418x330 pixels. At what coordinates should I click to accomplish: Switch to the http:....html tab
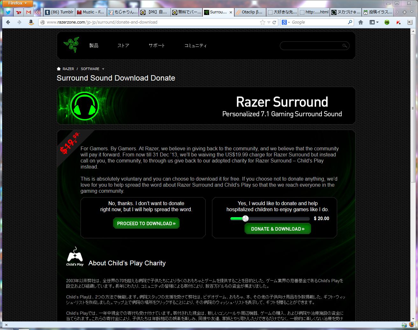click(314, 12)
